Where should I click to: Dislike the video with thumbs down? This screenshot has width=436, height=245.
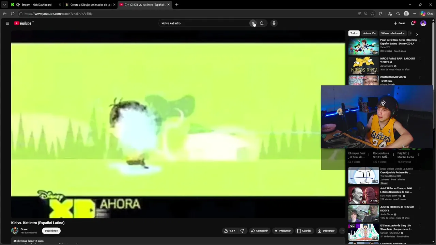242,231
